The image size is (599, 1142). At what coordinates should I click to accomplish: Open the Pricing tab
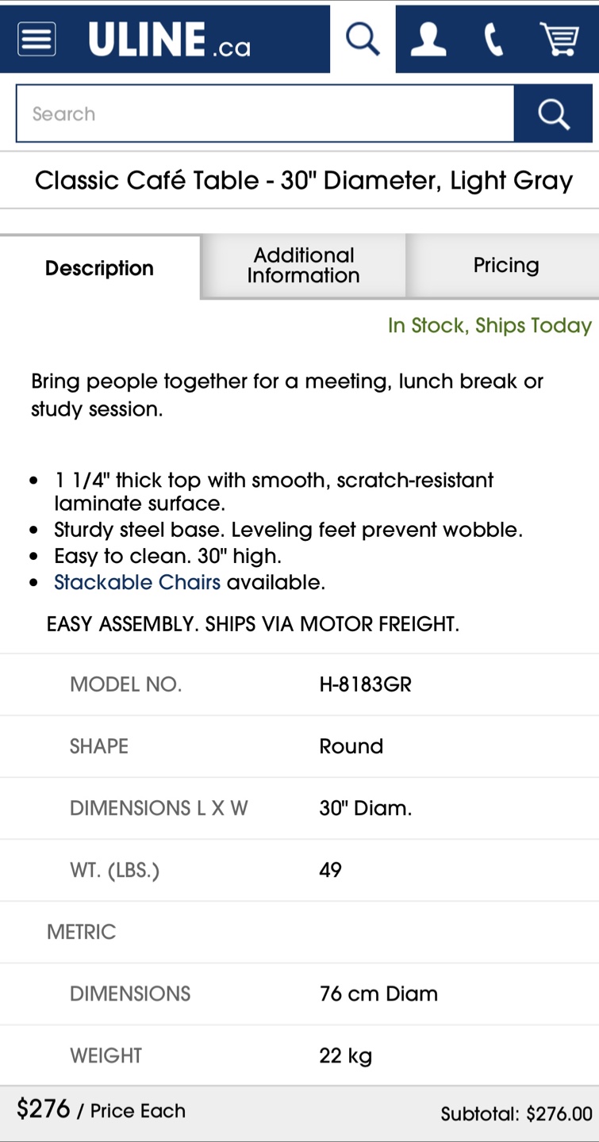[505, 266]
